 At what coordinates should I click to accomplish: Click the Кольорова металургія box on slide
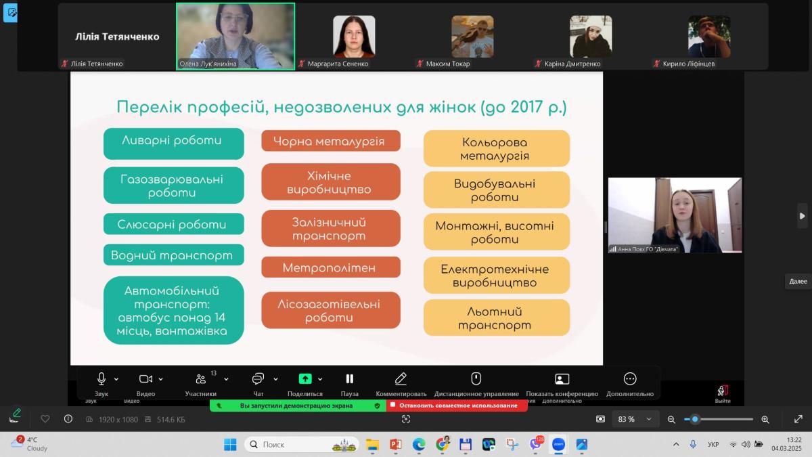pyautogui.click(x=496, y=148)
